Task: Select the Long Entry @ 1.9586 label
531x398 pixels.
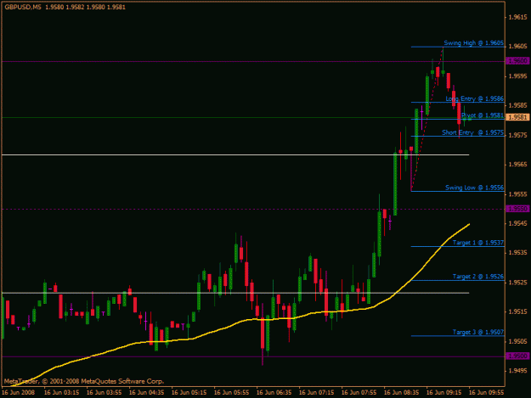Action: [x=474, y=98]
